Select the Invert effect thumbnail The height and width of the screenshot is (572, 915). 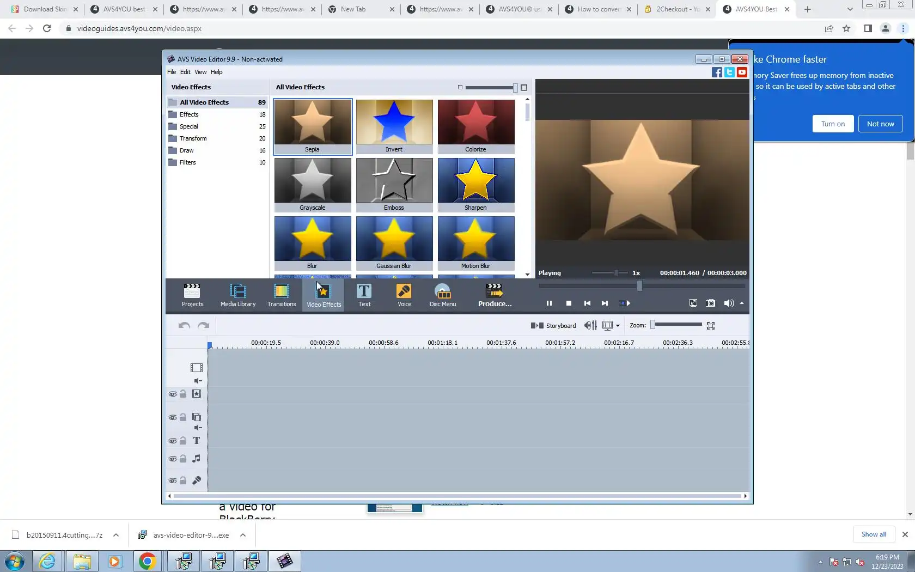coord(394,126)
